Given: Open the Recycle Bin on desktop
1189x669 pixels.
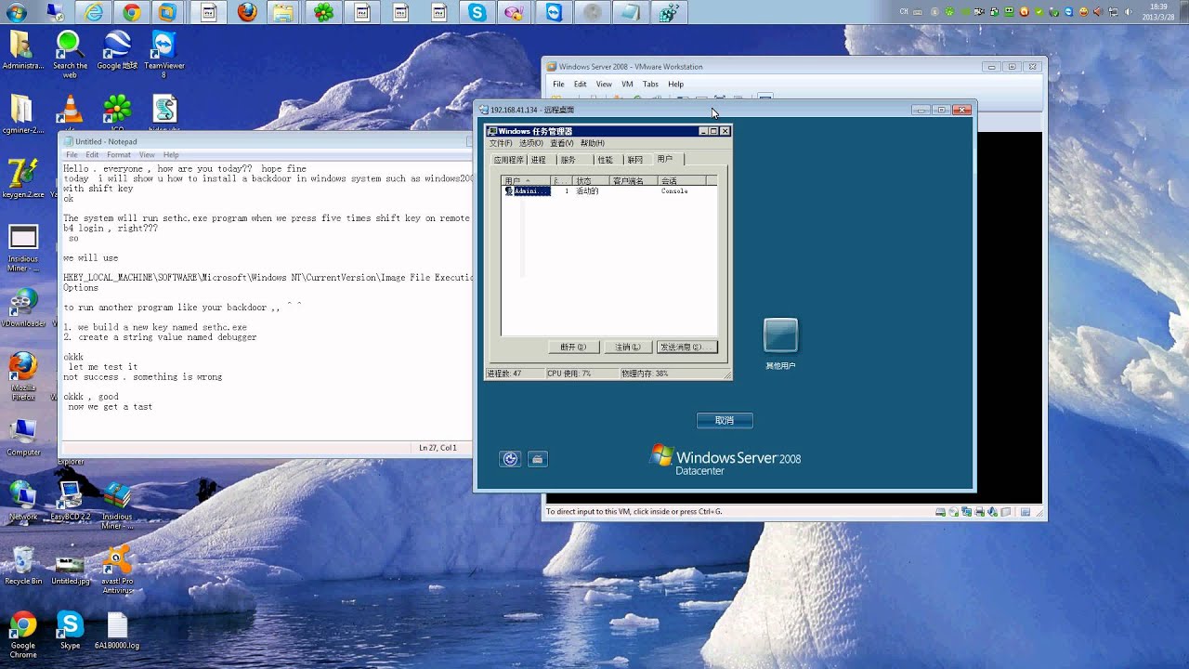Looking at the screenshot, I should point(23,565).
